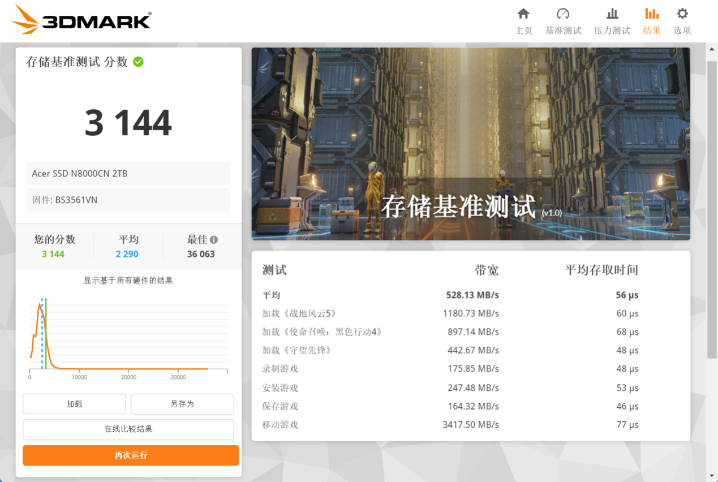Screen dimensions: 718x482
Task: Click the 3DMark logo
Action: [81, 20]
